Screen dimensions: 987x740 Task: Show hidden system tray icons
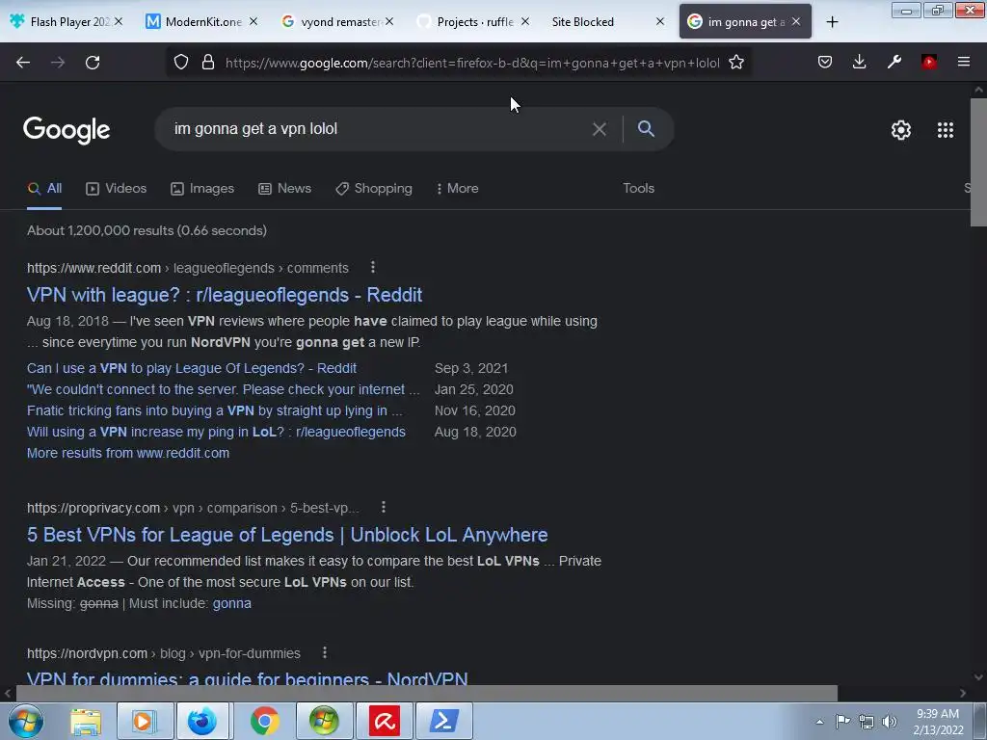(x=819, y=722)
